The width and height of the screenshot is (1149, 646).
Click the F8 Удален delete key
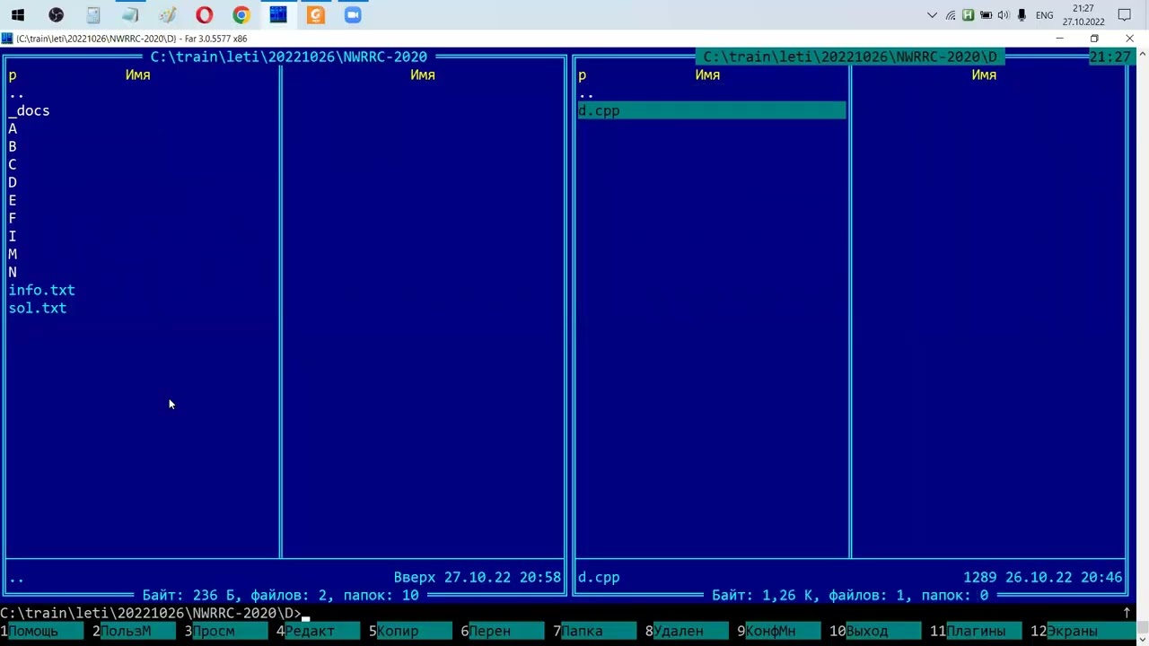coord(687,632)
